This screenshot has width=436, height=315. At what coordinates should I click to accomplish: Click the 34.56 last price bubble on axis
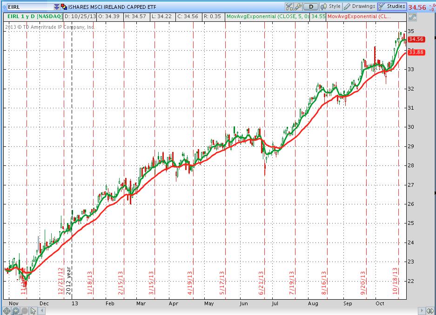coord(416,39)
